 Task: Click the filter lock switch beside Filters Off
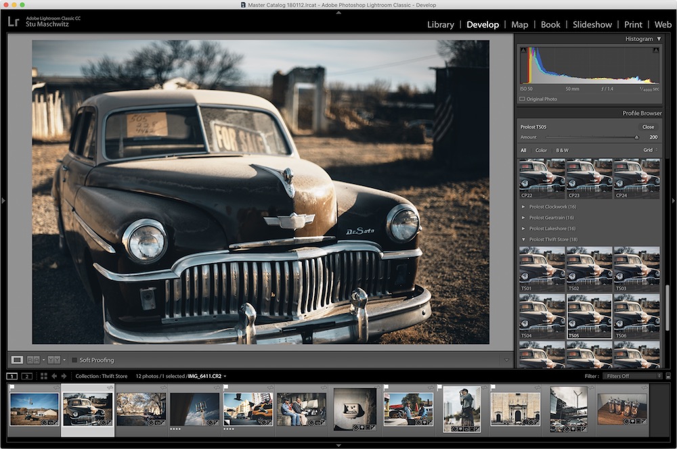click(668, 376)
